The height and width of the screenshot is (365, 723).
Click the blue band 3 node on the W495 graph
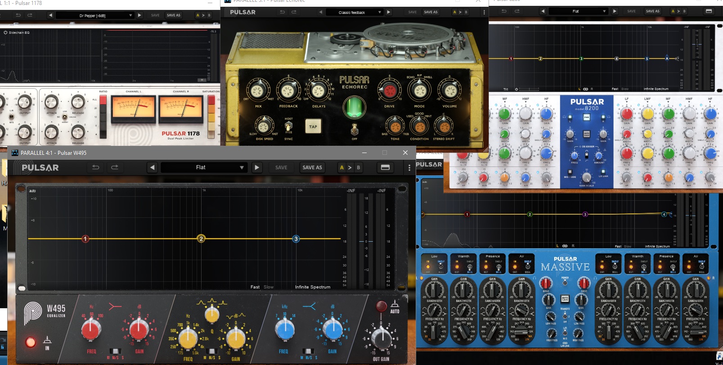pyautogui.click(x=296, y=239)
